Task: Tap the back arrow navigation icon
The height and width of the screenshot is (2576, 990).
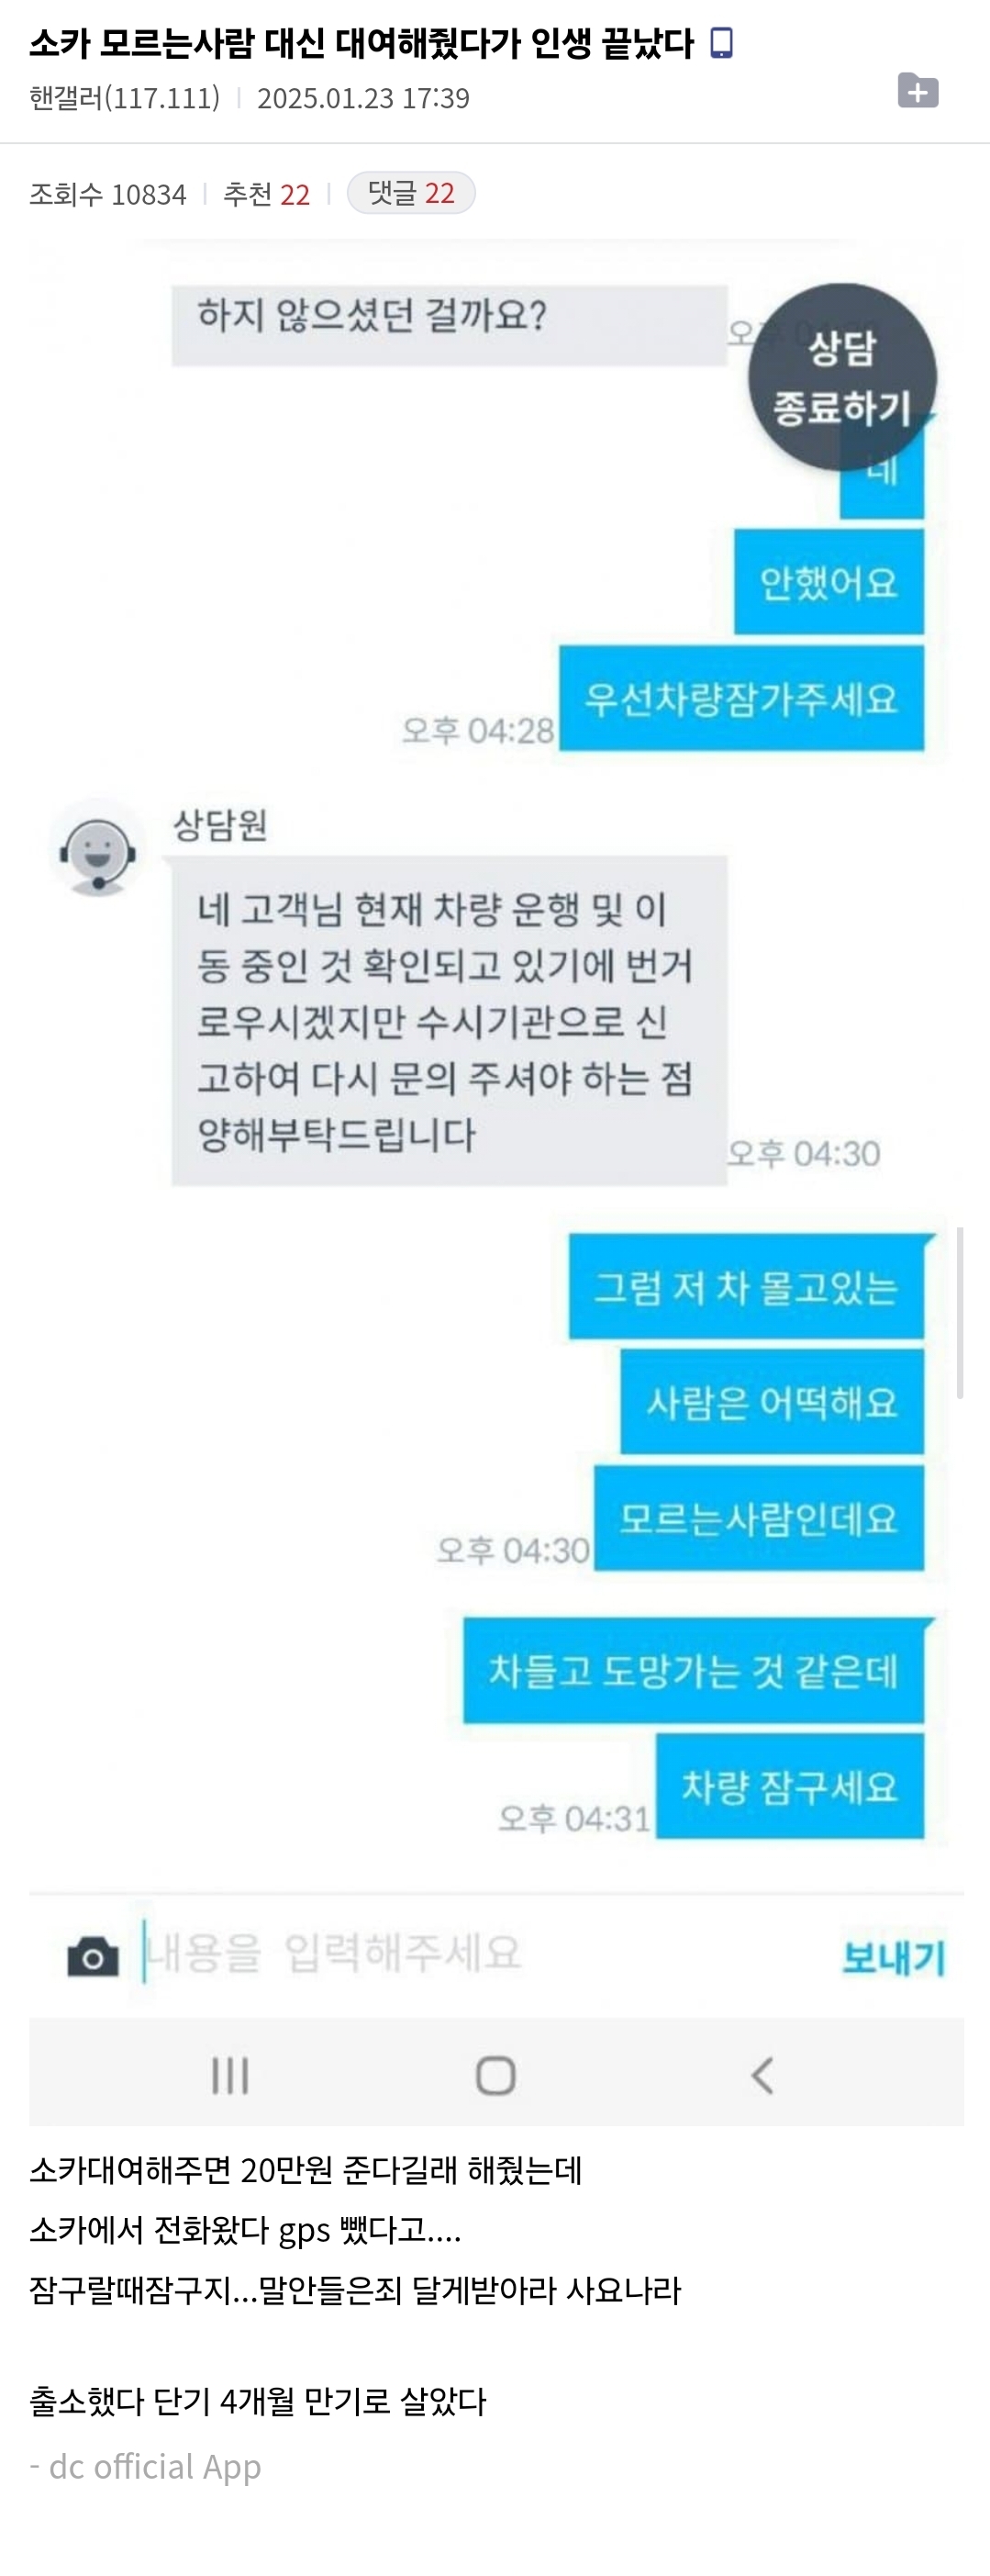Action: tap(762, 2075)
